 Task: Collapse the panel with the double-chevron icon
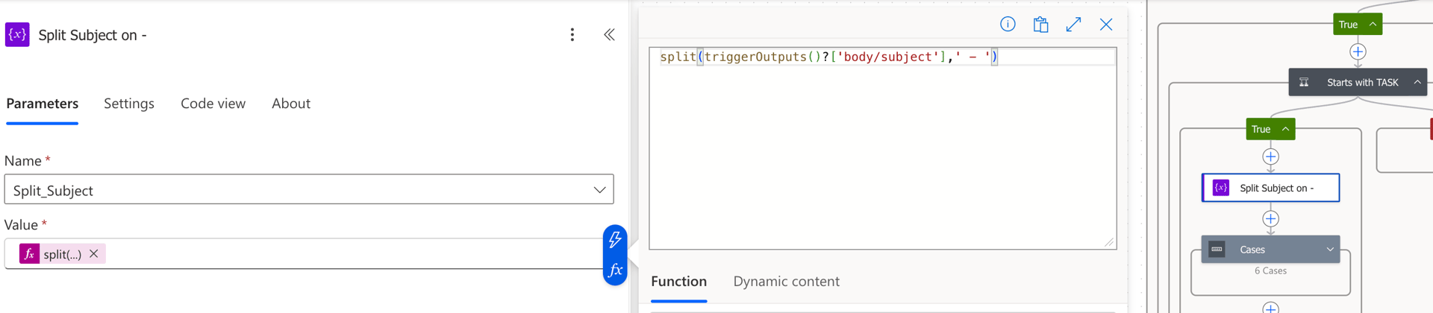coord(609,35)
